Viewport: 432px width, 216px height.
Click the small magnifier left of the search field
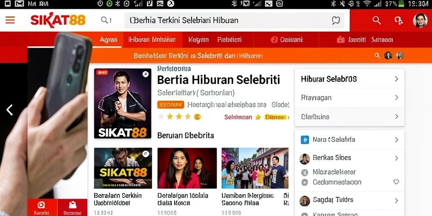click(105, 20)
